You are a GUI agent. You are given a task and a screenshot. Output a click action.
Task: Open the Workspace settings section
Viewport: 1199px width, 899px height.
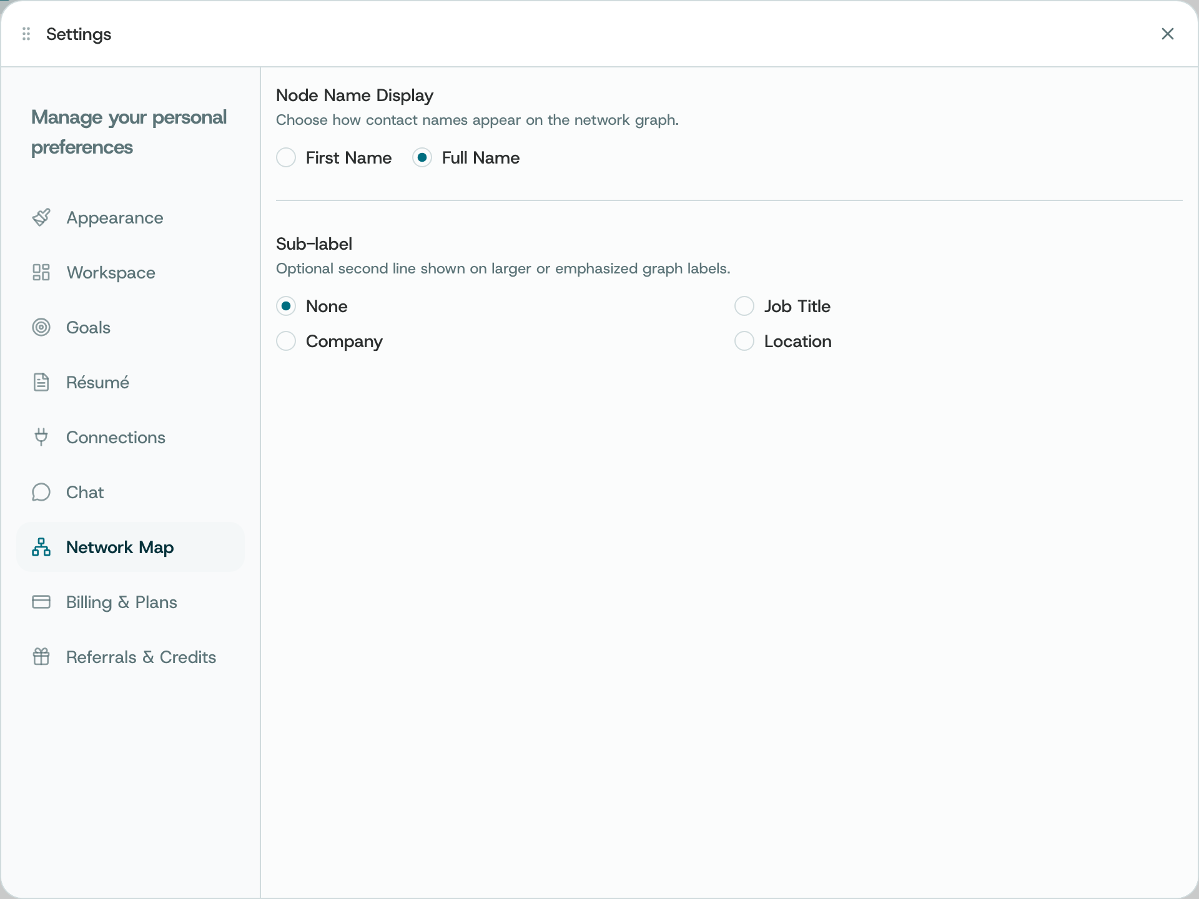pos(131,273)
